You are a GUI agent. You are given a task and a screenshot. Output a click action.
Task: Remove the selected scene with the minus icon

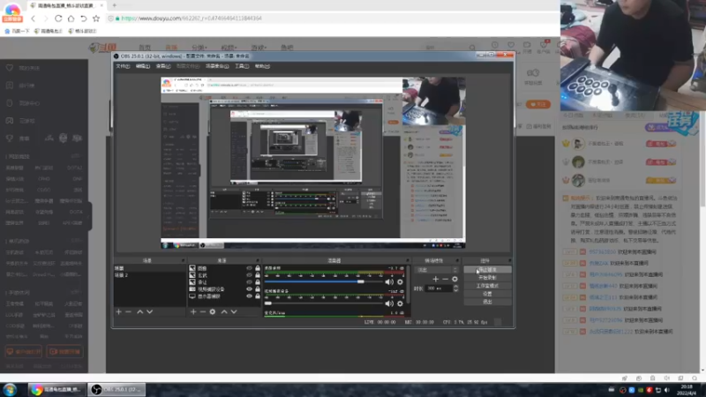click(128, 311)
